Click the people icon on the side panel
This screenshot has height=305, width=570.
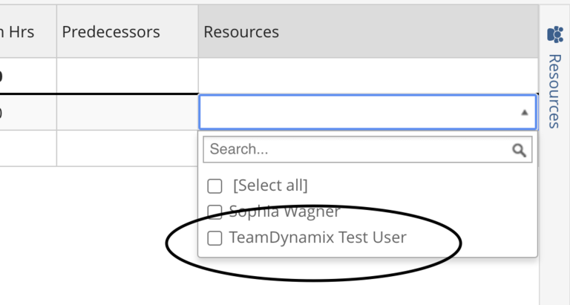tap(555, 34)
